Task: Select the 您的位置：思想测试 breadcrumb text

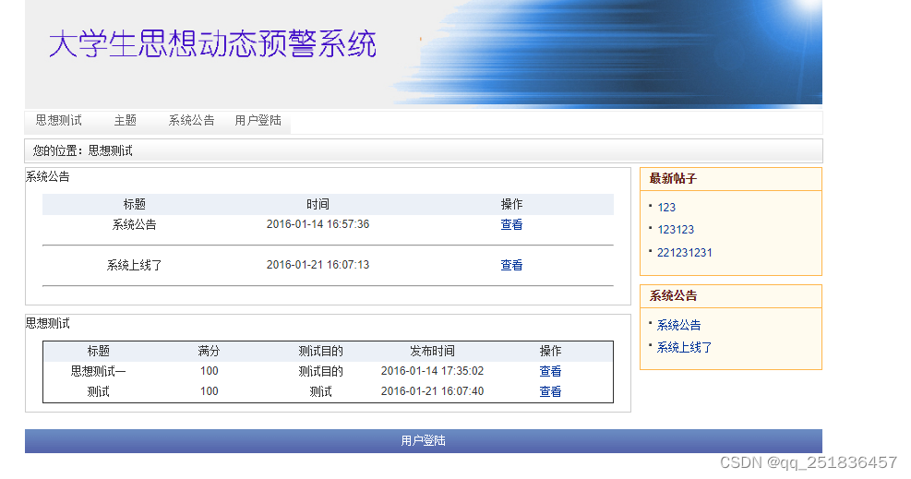Action: point(82,151)
